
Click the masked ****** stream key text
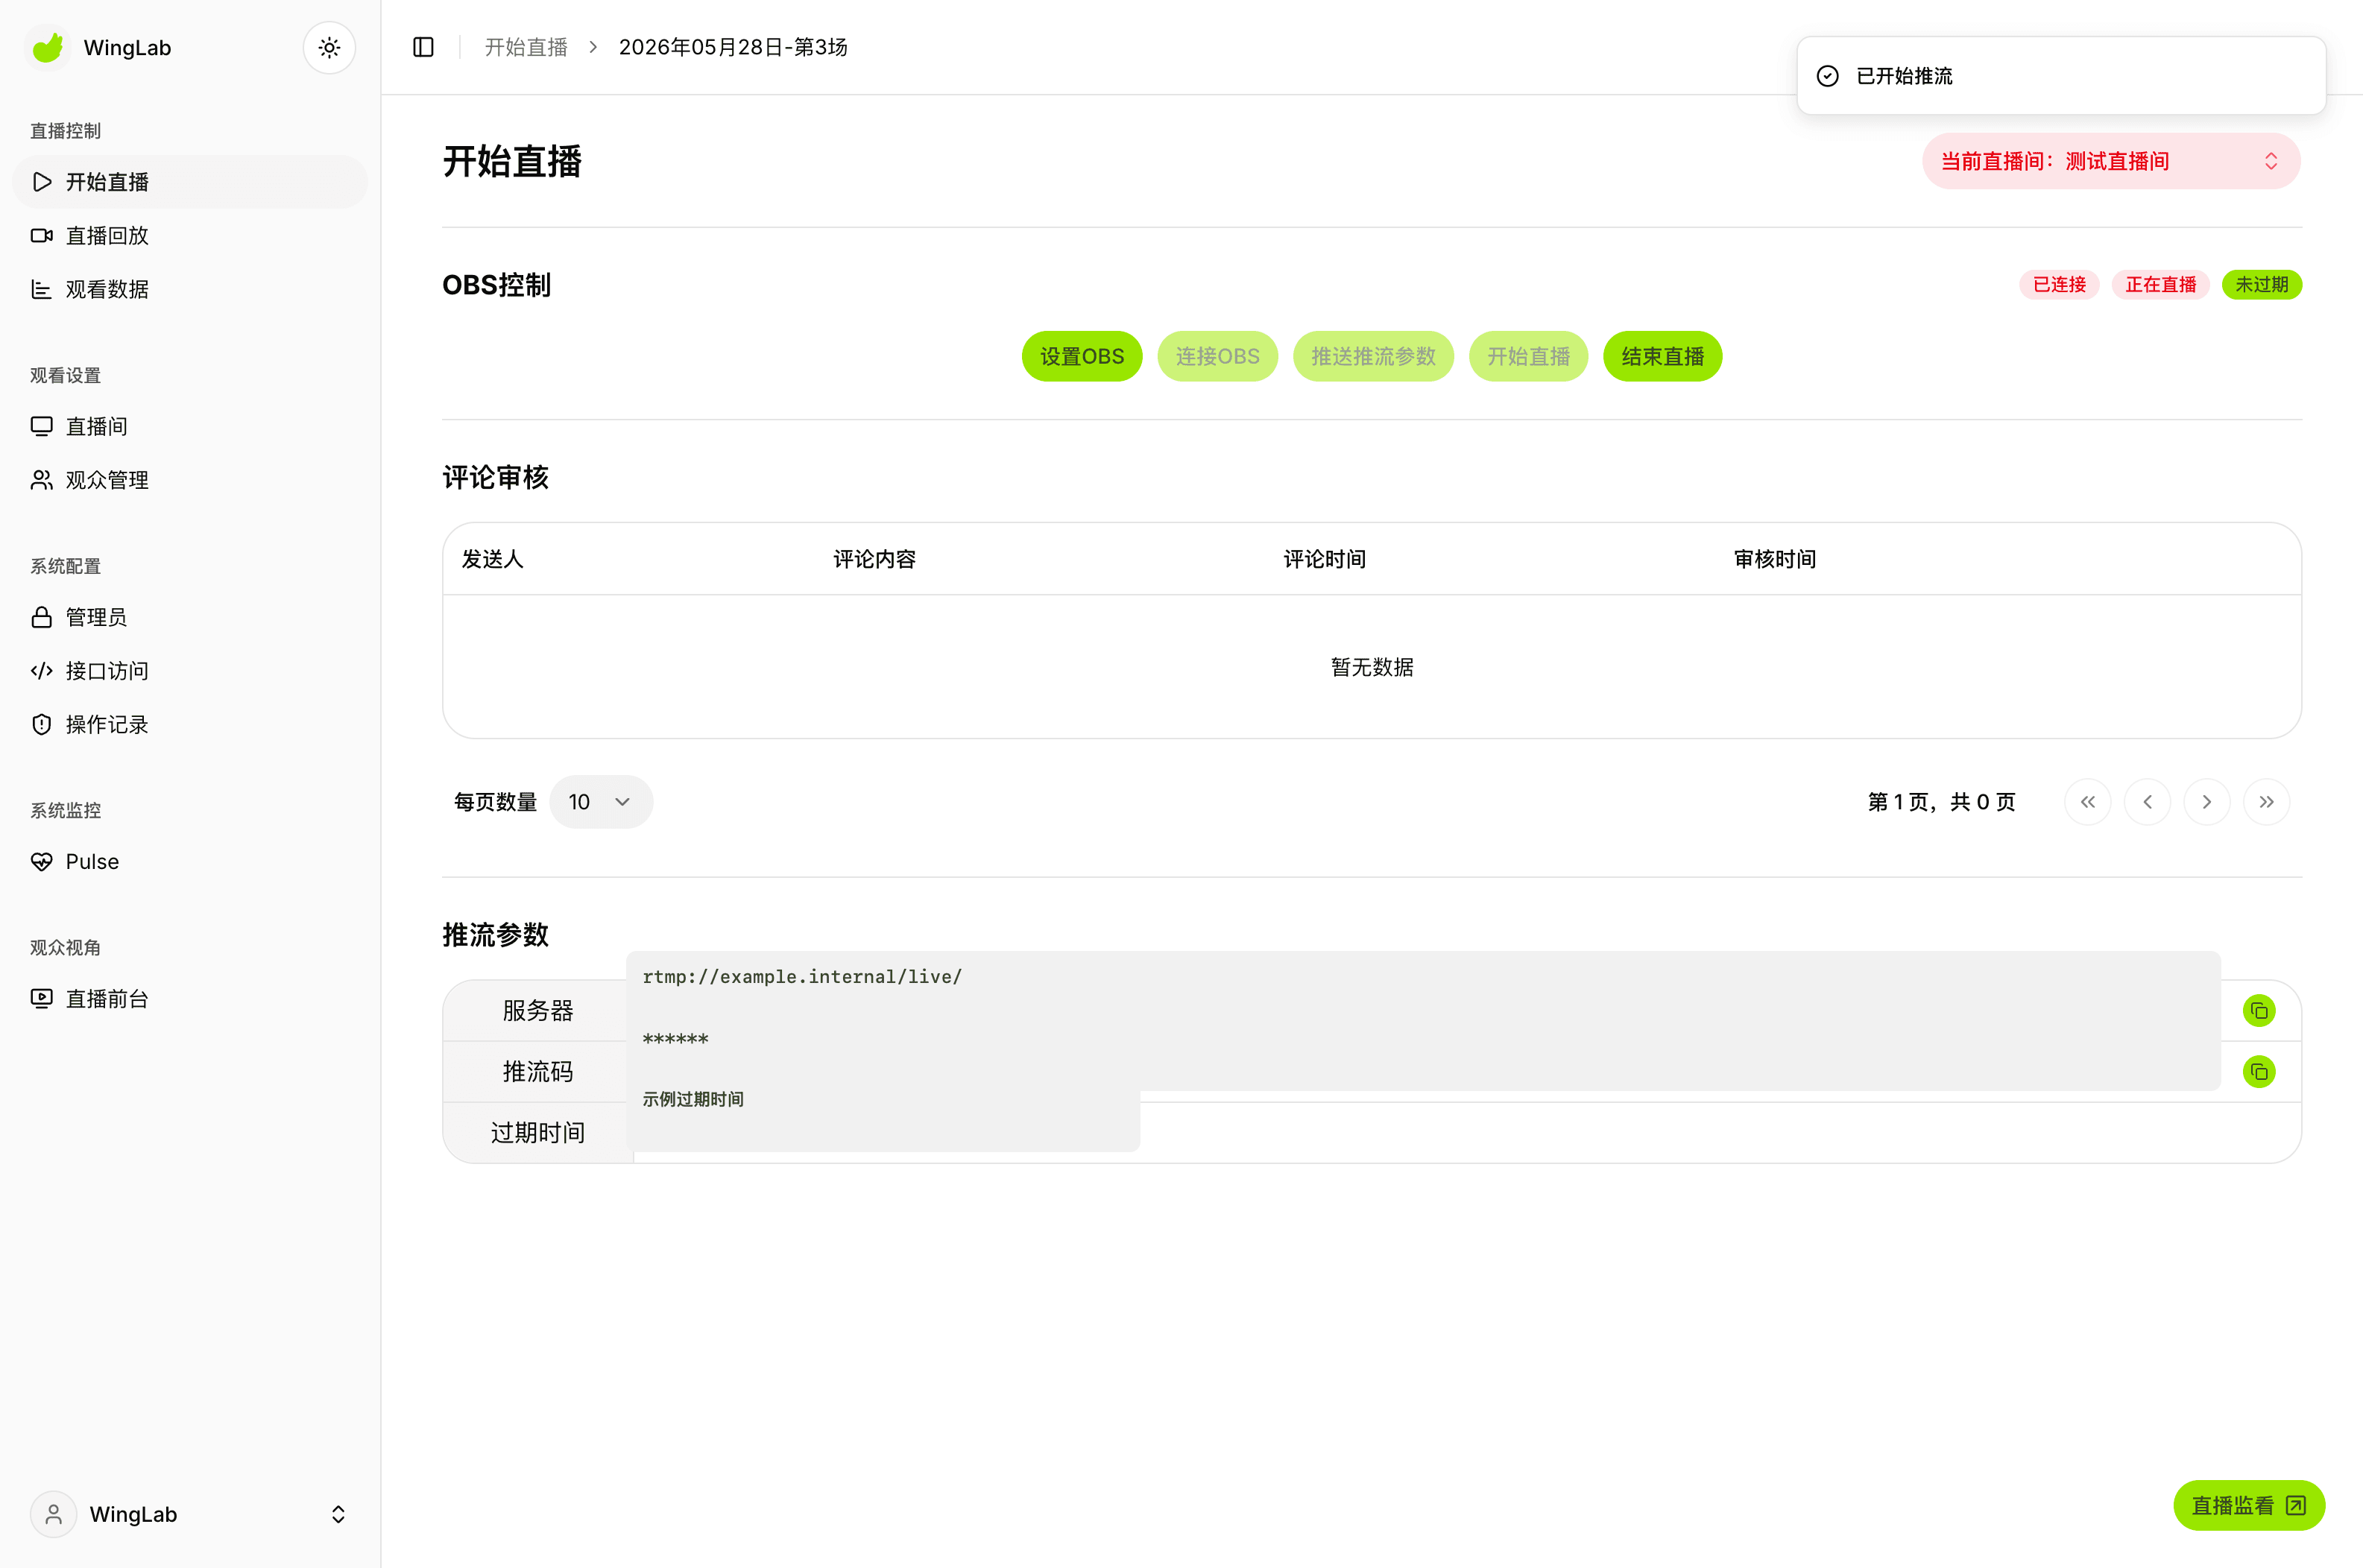point(675,1039)
